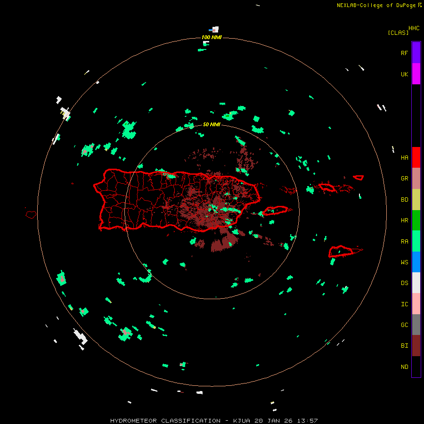Screen dimensions: 424x424
Task: Select the IC light pink legend swatch
Action: point(416,304)
